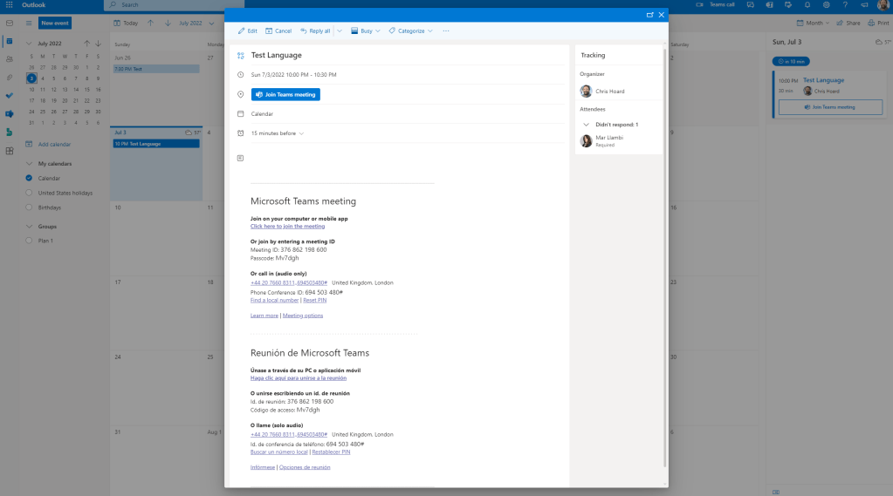Enable the United States holidays calendar
This screenshot has height=496, width=893.
click(x=30, y=193)
